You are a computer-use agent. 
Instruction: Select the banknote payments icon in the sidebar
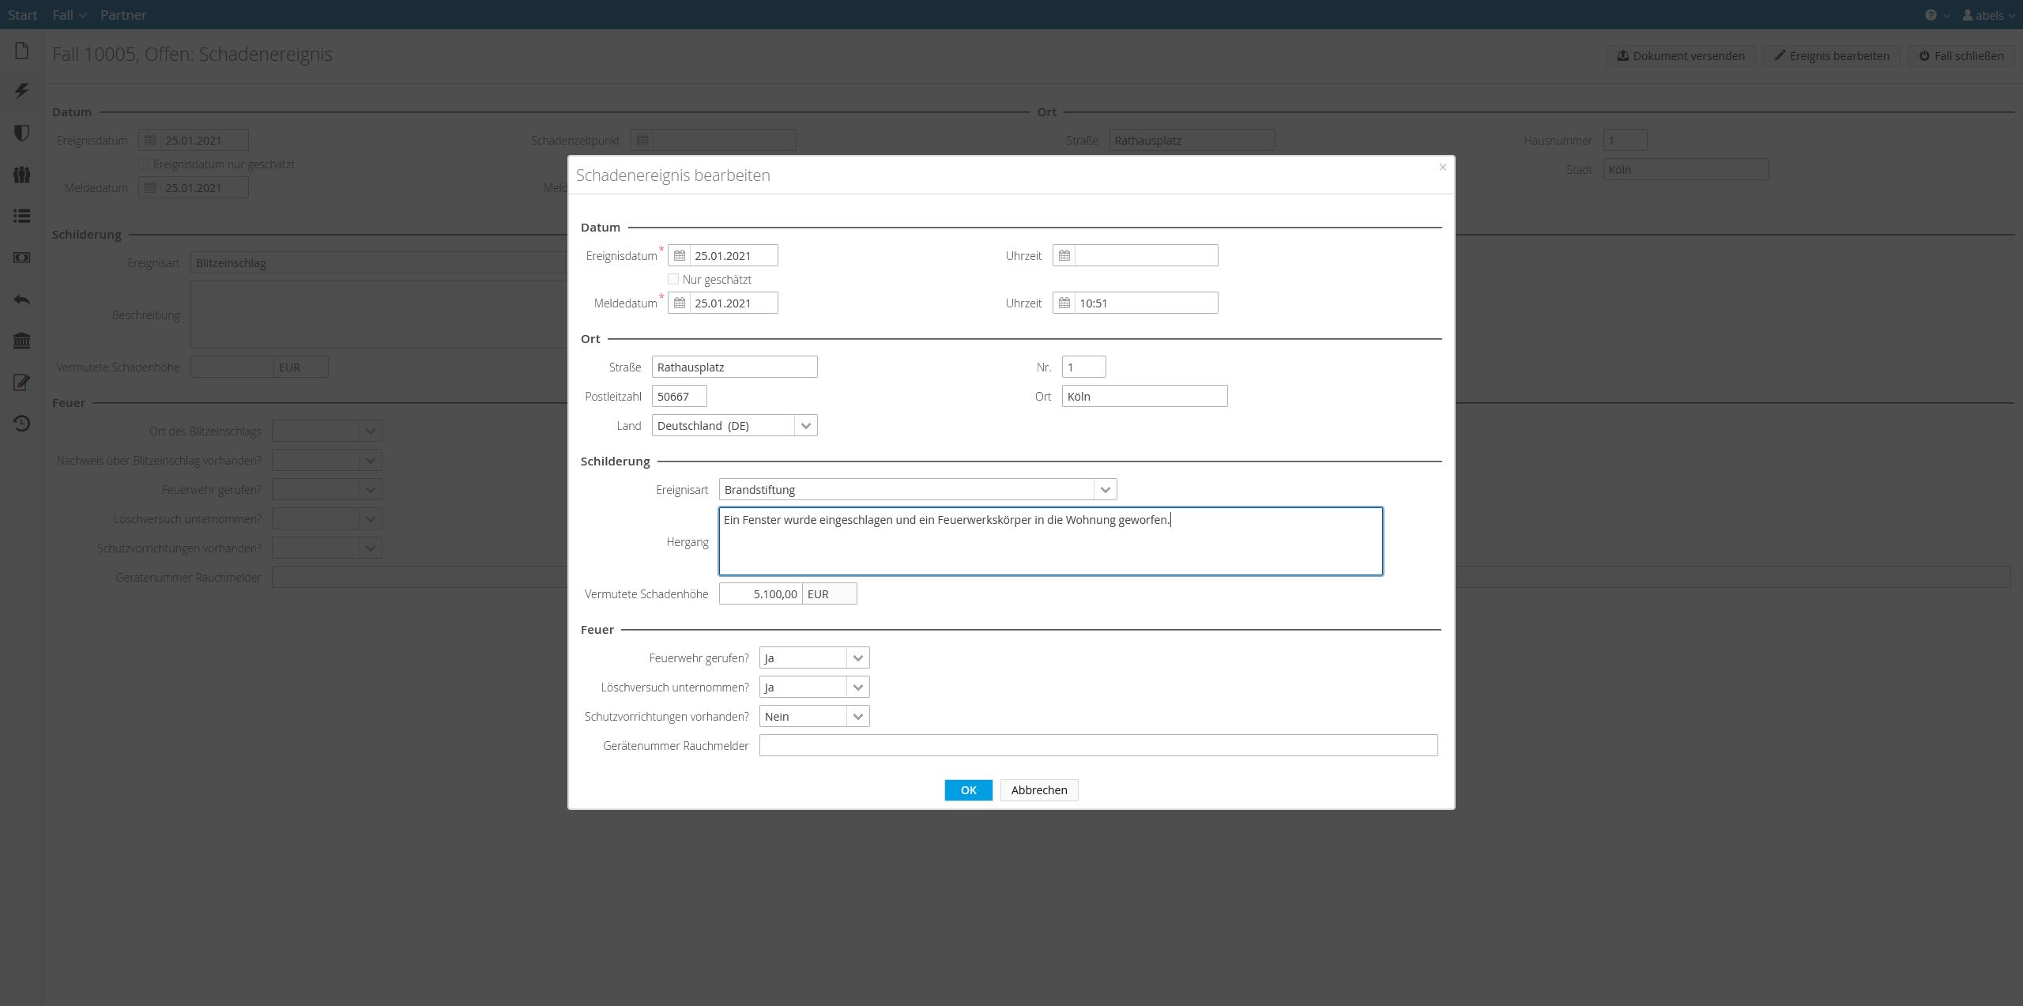click(21, 258)
